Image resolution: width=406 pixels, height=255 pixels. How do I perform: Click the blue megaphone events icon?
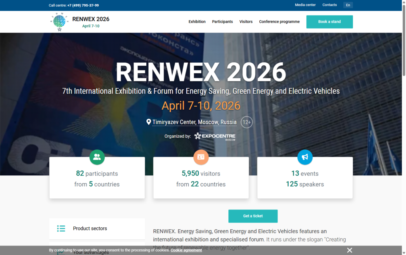click(305, 157)
